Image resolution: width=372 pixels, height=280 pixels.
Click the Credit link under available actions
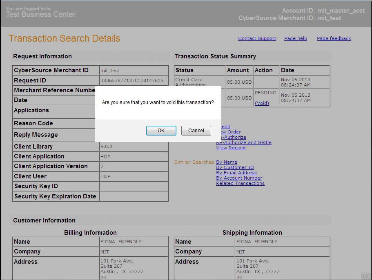point(226,127)
